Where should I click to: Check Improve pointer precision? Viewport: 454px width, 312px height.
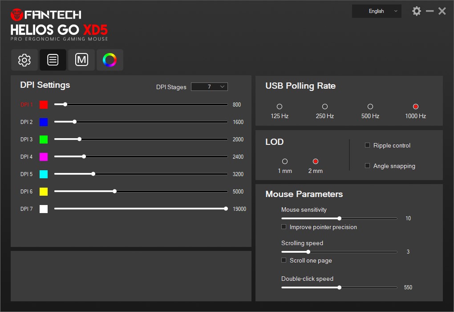(284, 227)
